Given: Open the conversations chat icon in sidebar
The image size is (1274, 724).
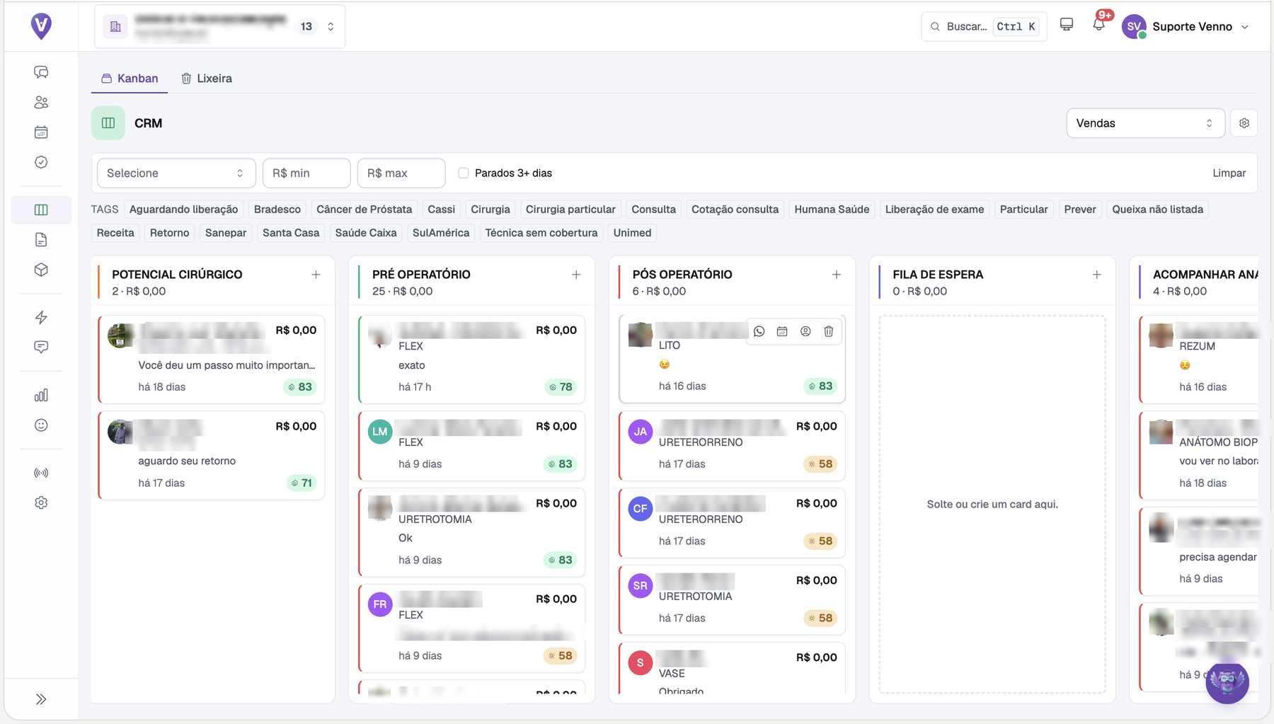Looking at the screenshot, I should pos(41,72).
